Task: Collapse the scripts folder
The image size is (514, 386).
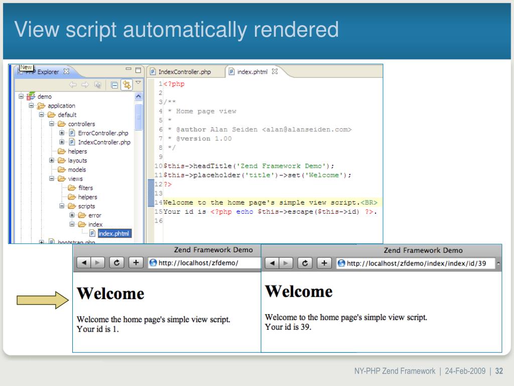Action: pyautogui.click(x=62, y=206)
